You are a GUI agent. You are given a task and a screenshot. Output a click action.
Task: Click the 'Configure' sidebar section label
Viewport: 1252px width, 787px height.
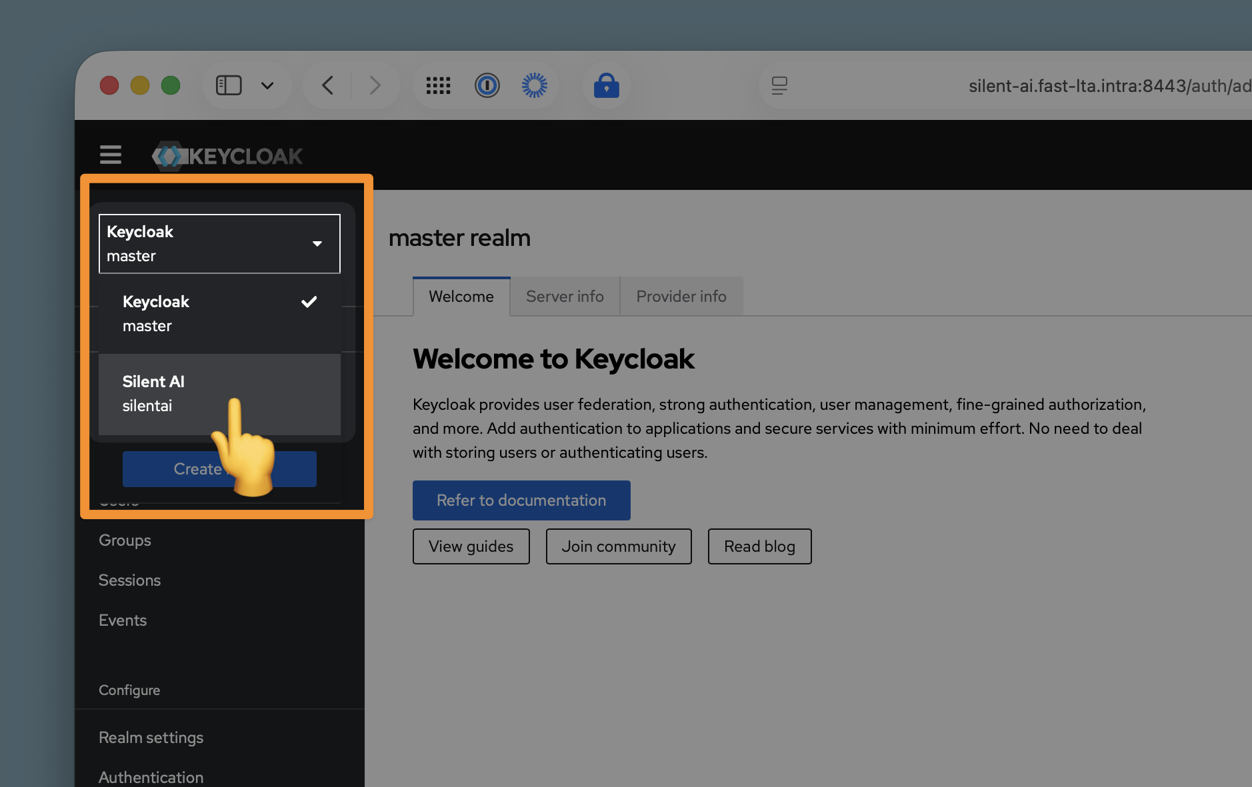click(x=129, y=690)
